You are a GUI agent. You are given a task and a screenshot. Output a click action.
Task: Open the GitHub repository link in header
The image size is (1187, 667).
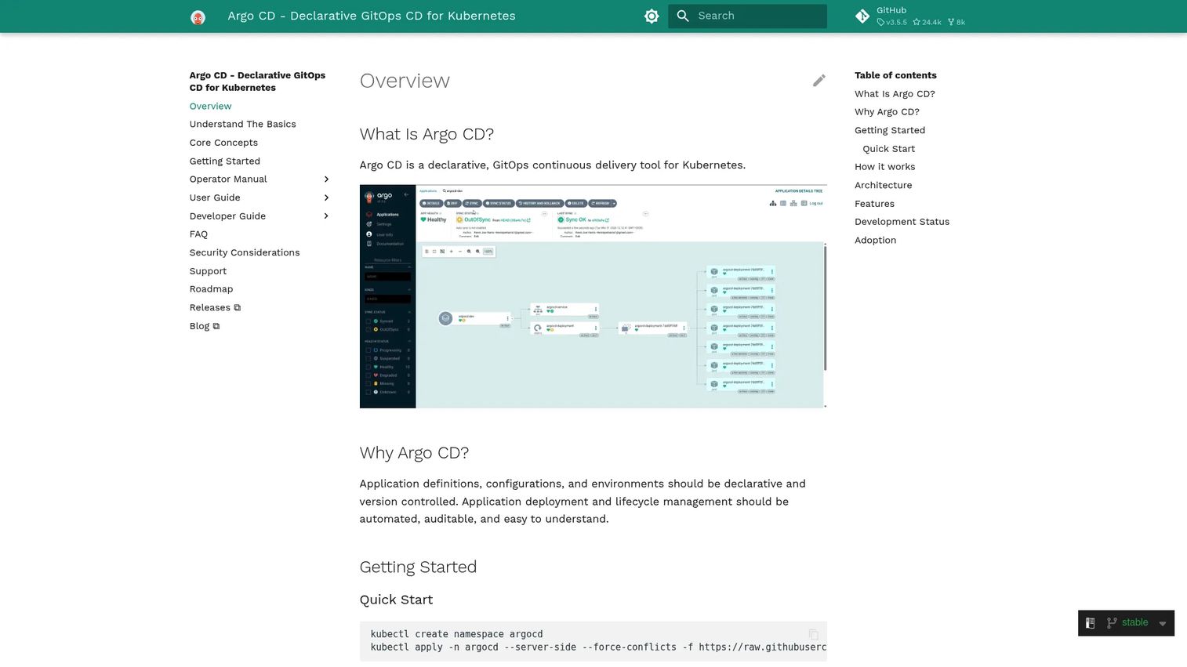(910, 16)
